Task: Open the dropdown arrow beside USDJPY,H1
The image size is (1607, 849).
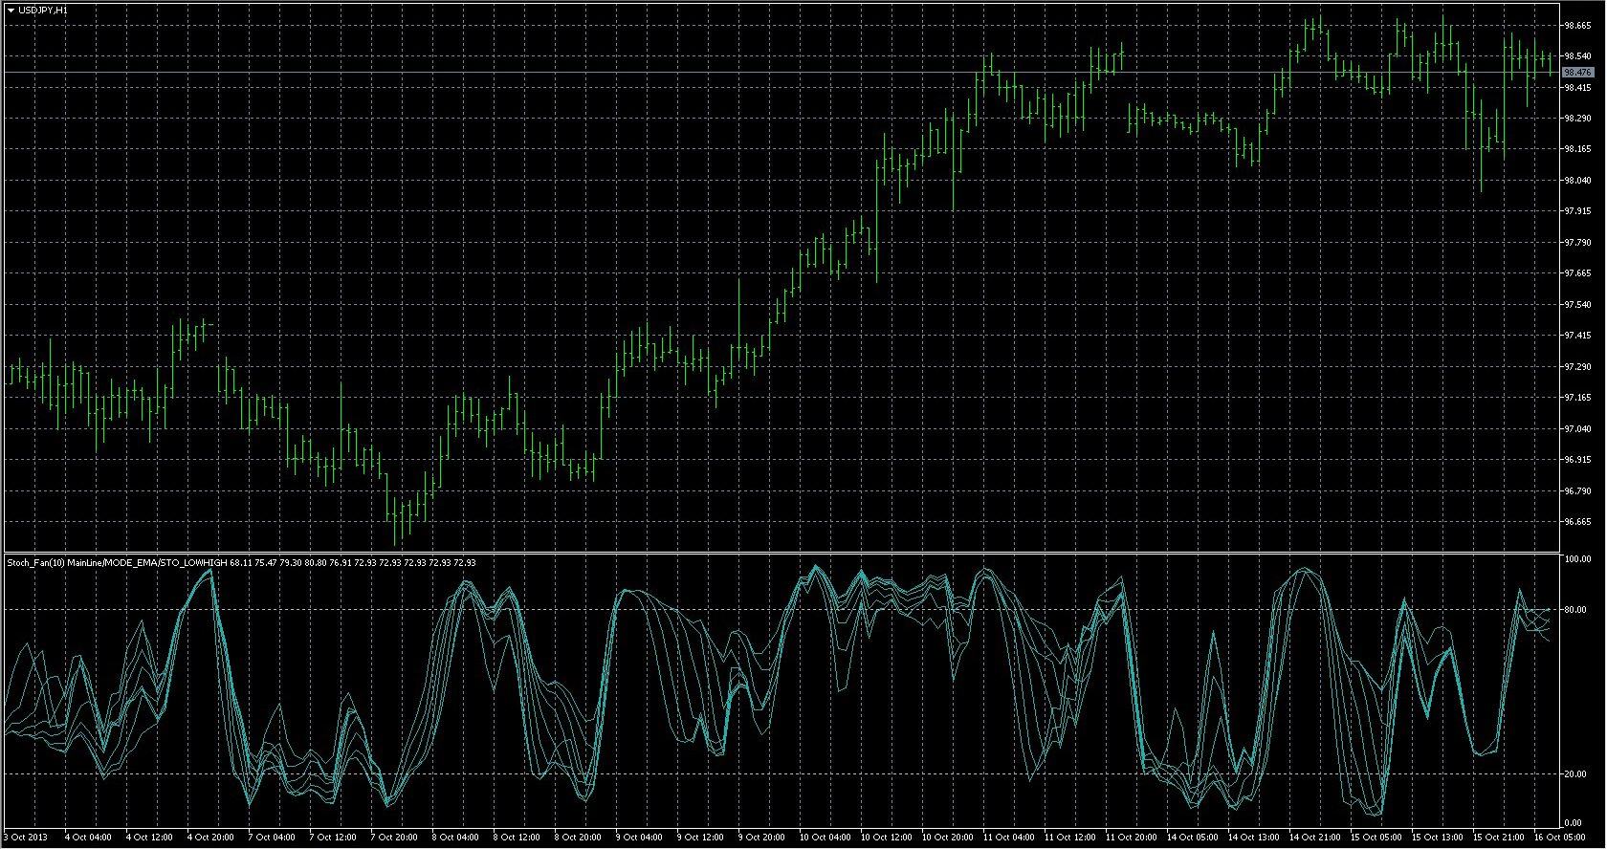Action: [x=11, y=10]
